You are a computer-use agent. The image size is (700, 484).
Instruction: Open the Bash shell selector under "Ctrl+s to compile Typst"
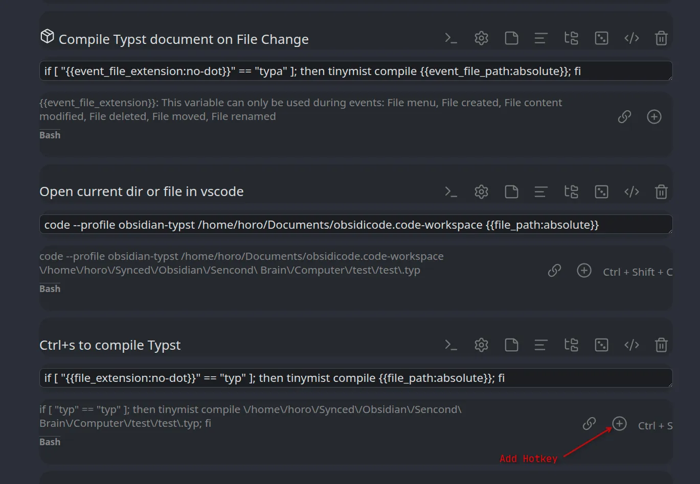[50, 442]
